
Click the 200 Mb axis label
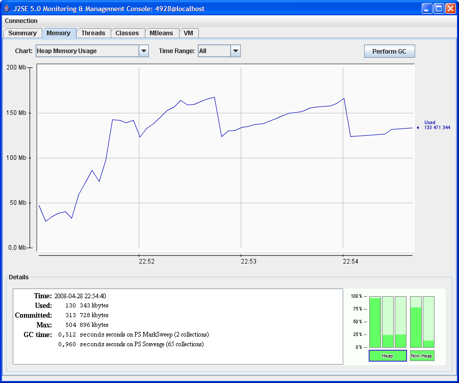click(x=16, y=67)
